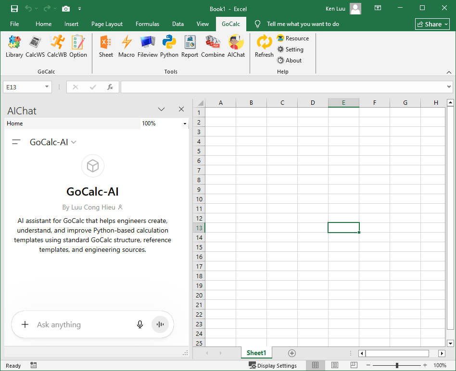Click the Combine PDF tool
456x371 pixels.
(x=213, y=46)
